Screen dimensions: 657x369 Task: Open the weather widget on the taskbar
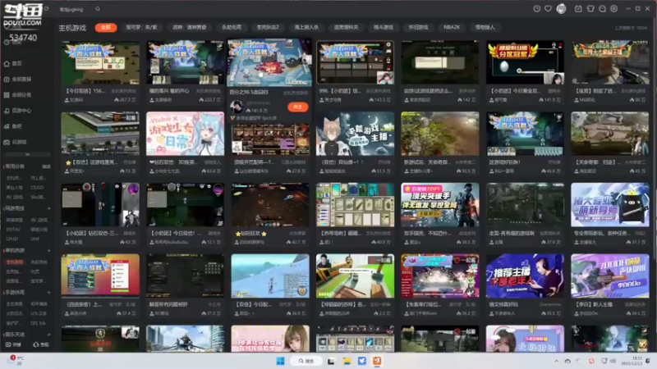click(16, 360)
